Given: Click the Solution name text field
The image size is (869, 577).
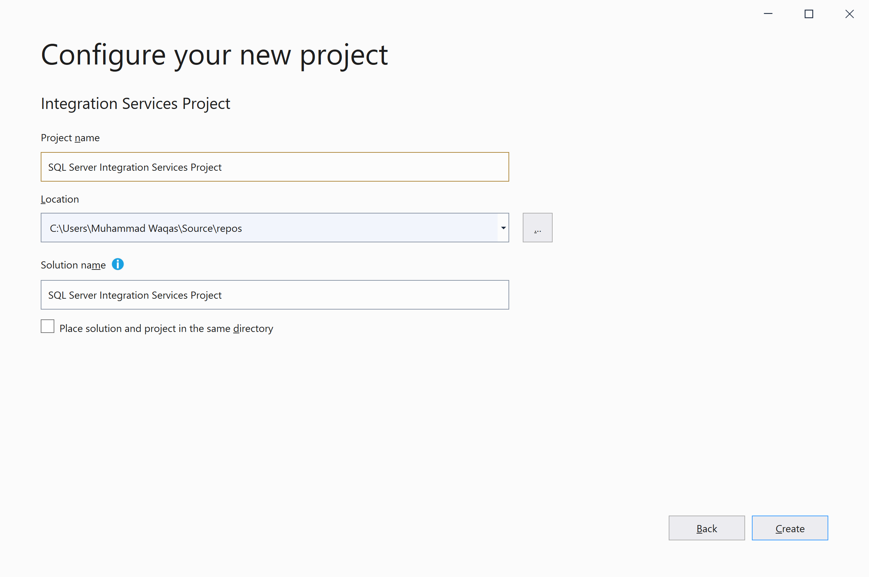Looking at the screenshot, I should (275, 295).
